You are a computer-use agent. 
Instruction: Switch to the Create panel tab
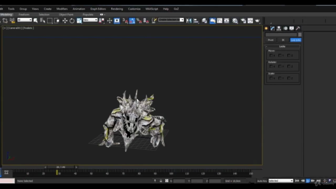click(266, 28)
